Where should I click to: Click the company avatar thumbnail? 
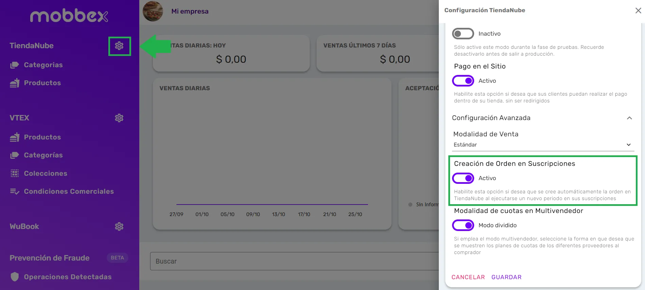click(153, 11)
